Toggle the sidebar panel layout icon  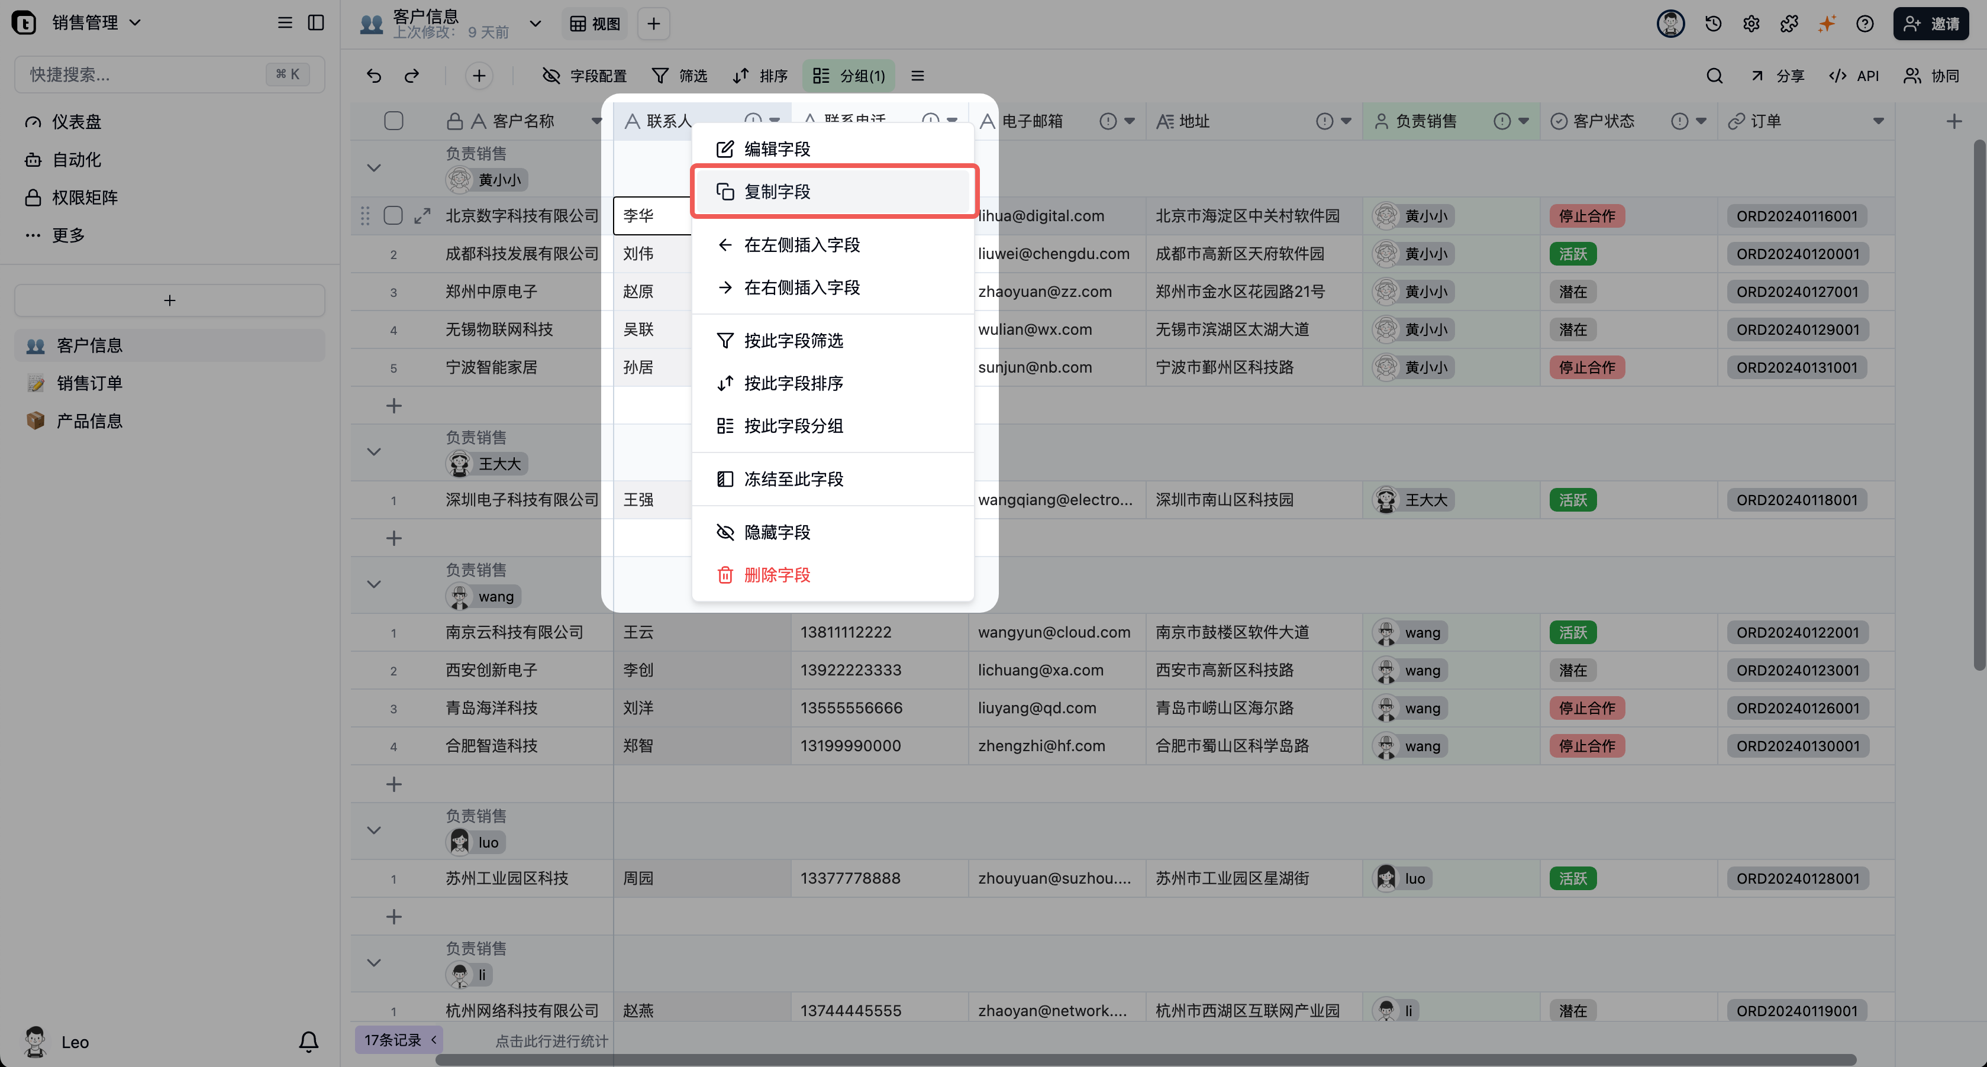tap(316, 22)
